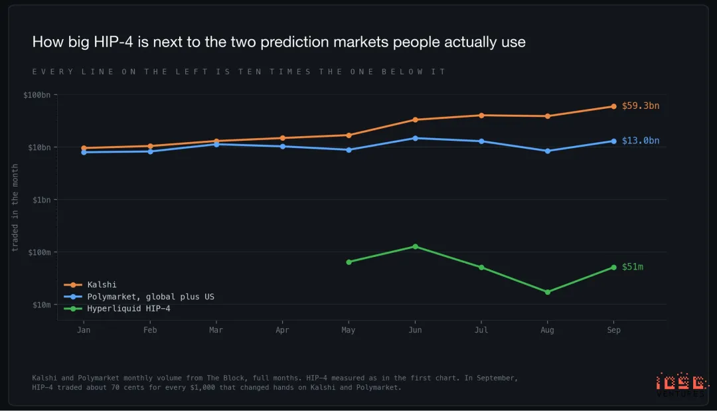Click the Polymarket blue legend marker
The image size is (717, 411).
point(73,297)
